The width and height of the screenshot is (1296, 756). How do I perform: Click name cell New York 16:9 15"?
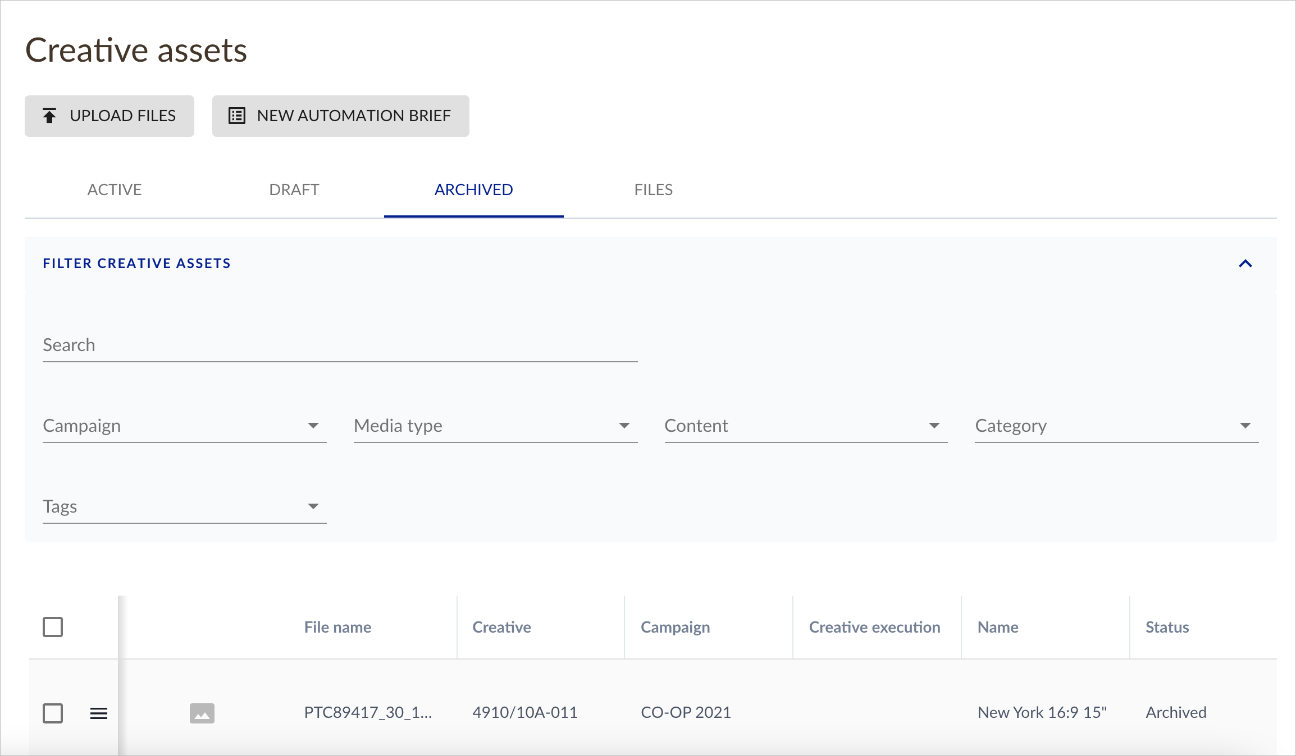[1042, 713]
